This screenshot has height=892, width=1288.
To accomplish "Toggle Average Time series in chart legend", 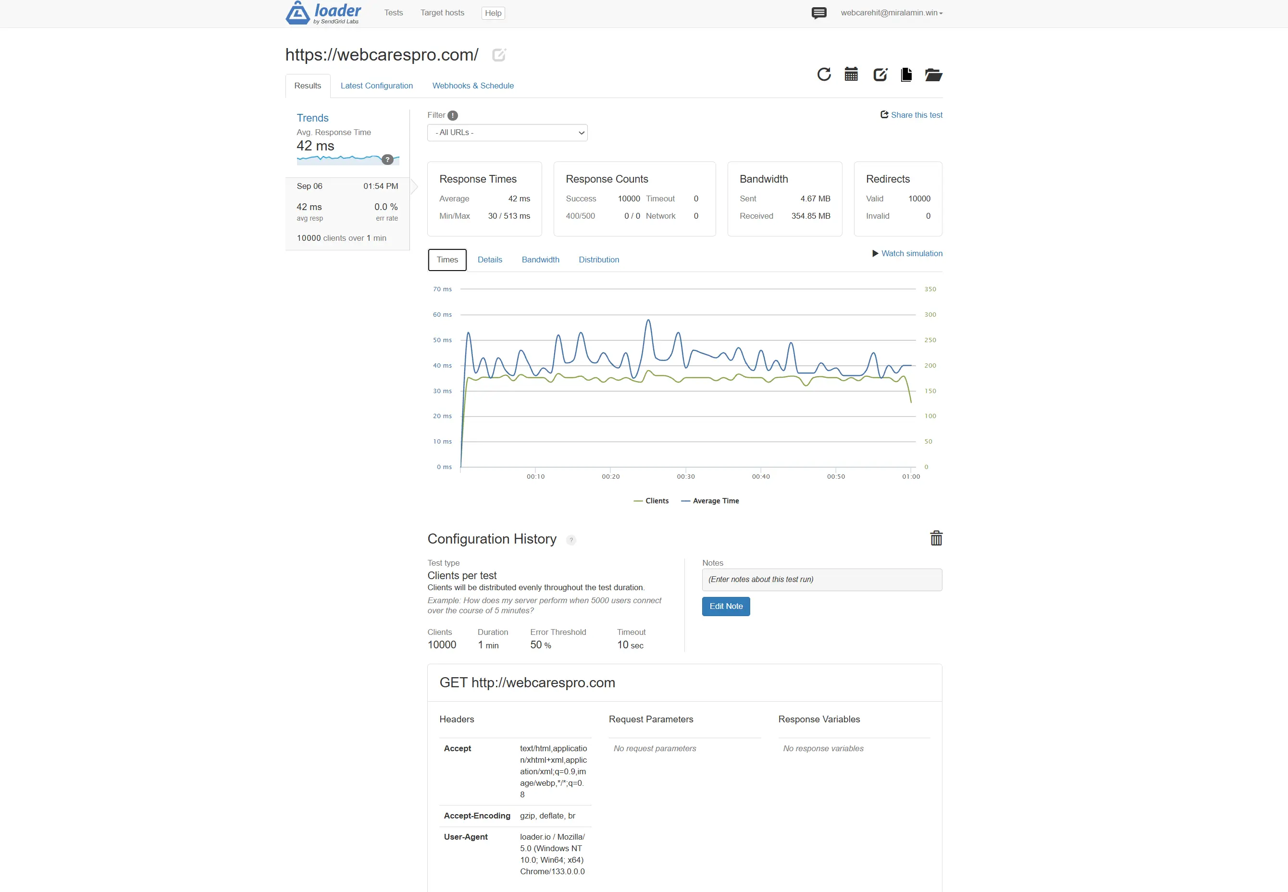I will (710, 501).
